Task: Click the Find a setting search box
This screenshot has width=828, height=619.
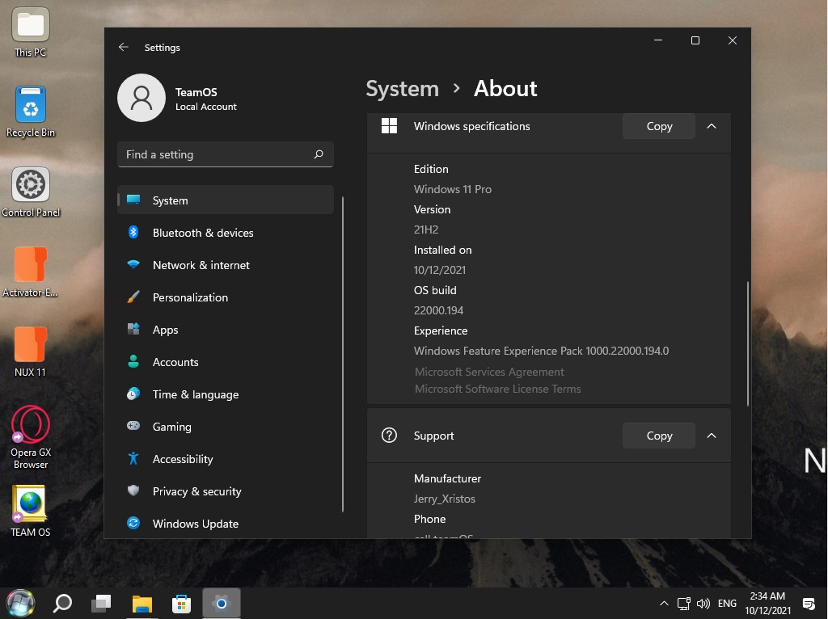Action: pyautogui.click(x=226, y=154)
